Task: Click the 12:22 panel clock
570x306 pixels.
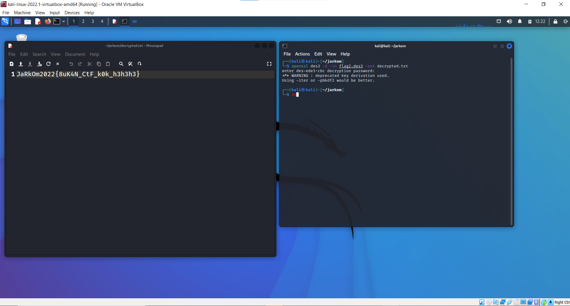Action: pos(540,21)
